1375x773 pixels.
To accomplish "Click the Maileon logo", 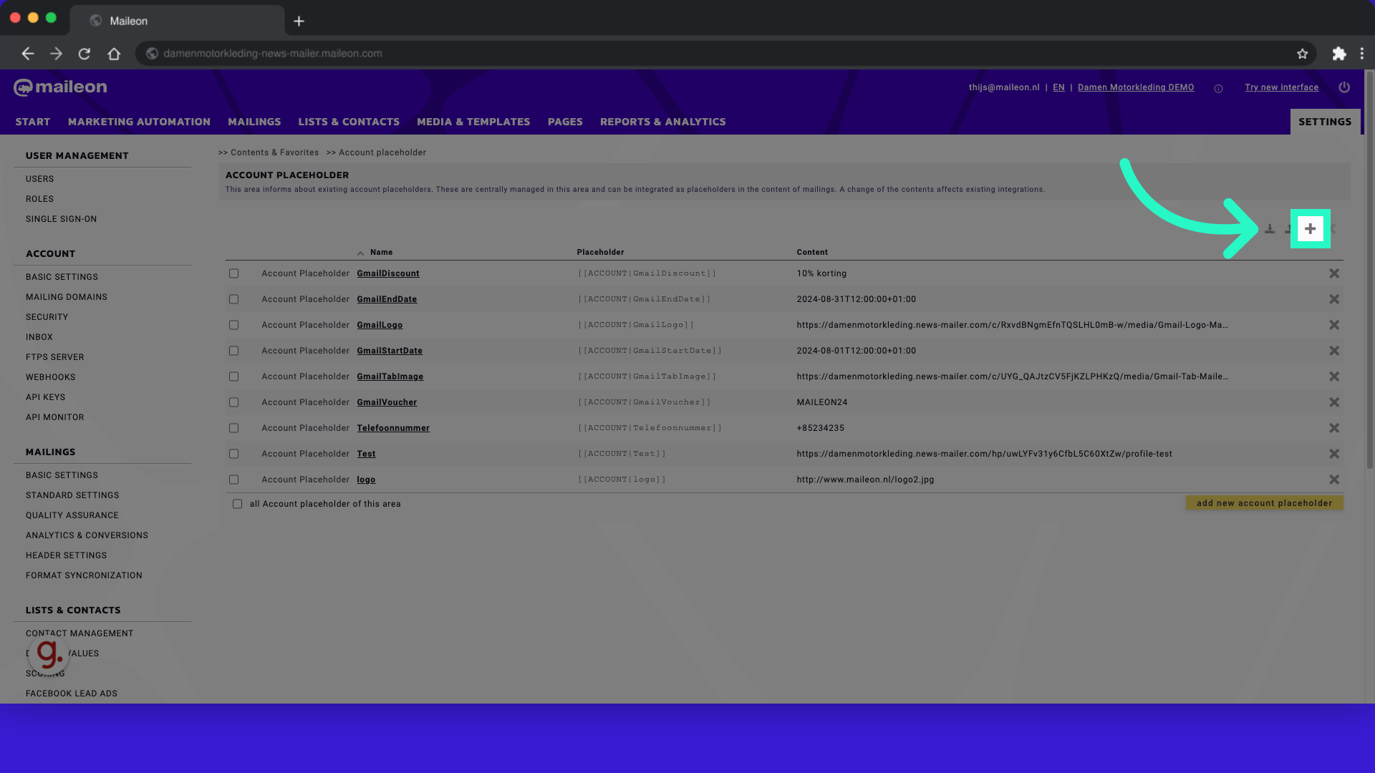I will [60, 87].
